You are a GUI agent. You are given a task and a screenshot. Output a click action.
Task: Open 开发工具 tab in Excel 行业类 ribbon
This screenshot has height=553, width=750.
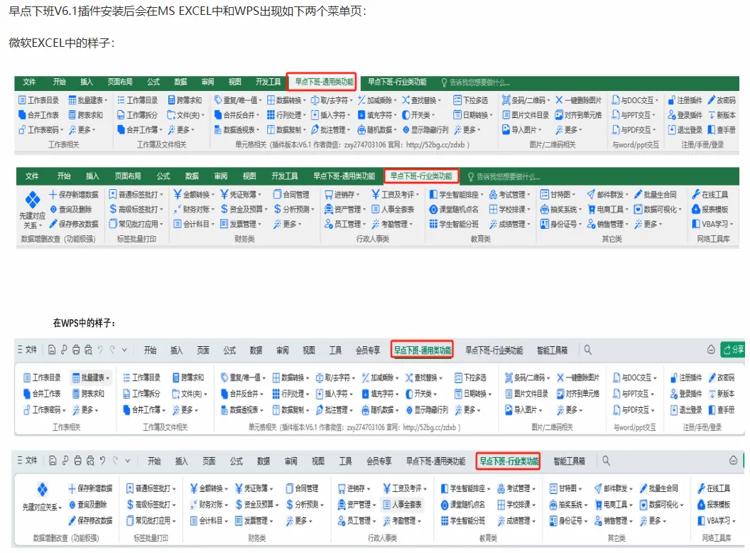click(x=285, y=176)
